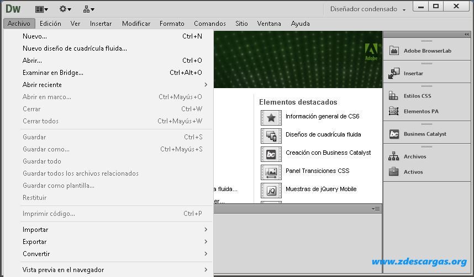The height and width of the screenshot is (277, 474).
Task: Open Información general de CS6 link
Action: point(322,116)
